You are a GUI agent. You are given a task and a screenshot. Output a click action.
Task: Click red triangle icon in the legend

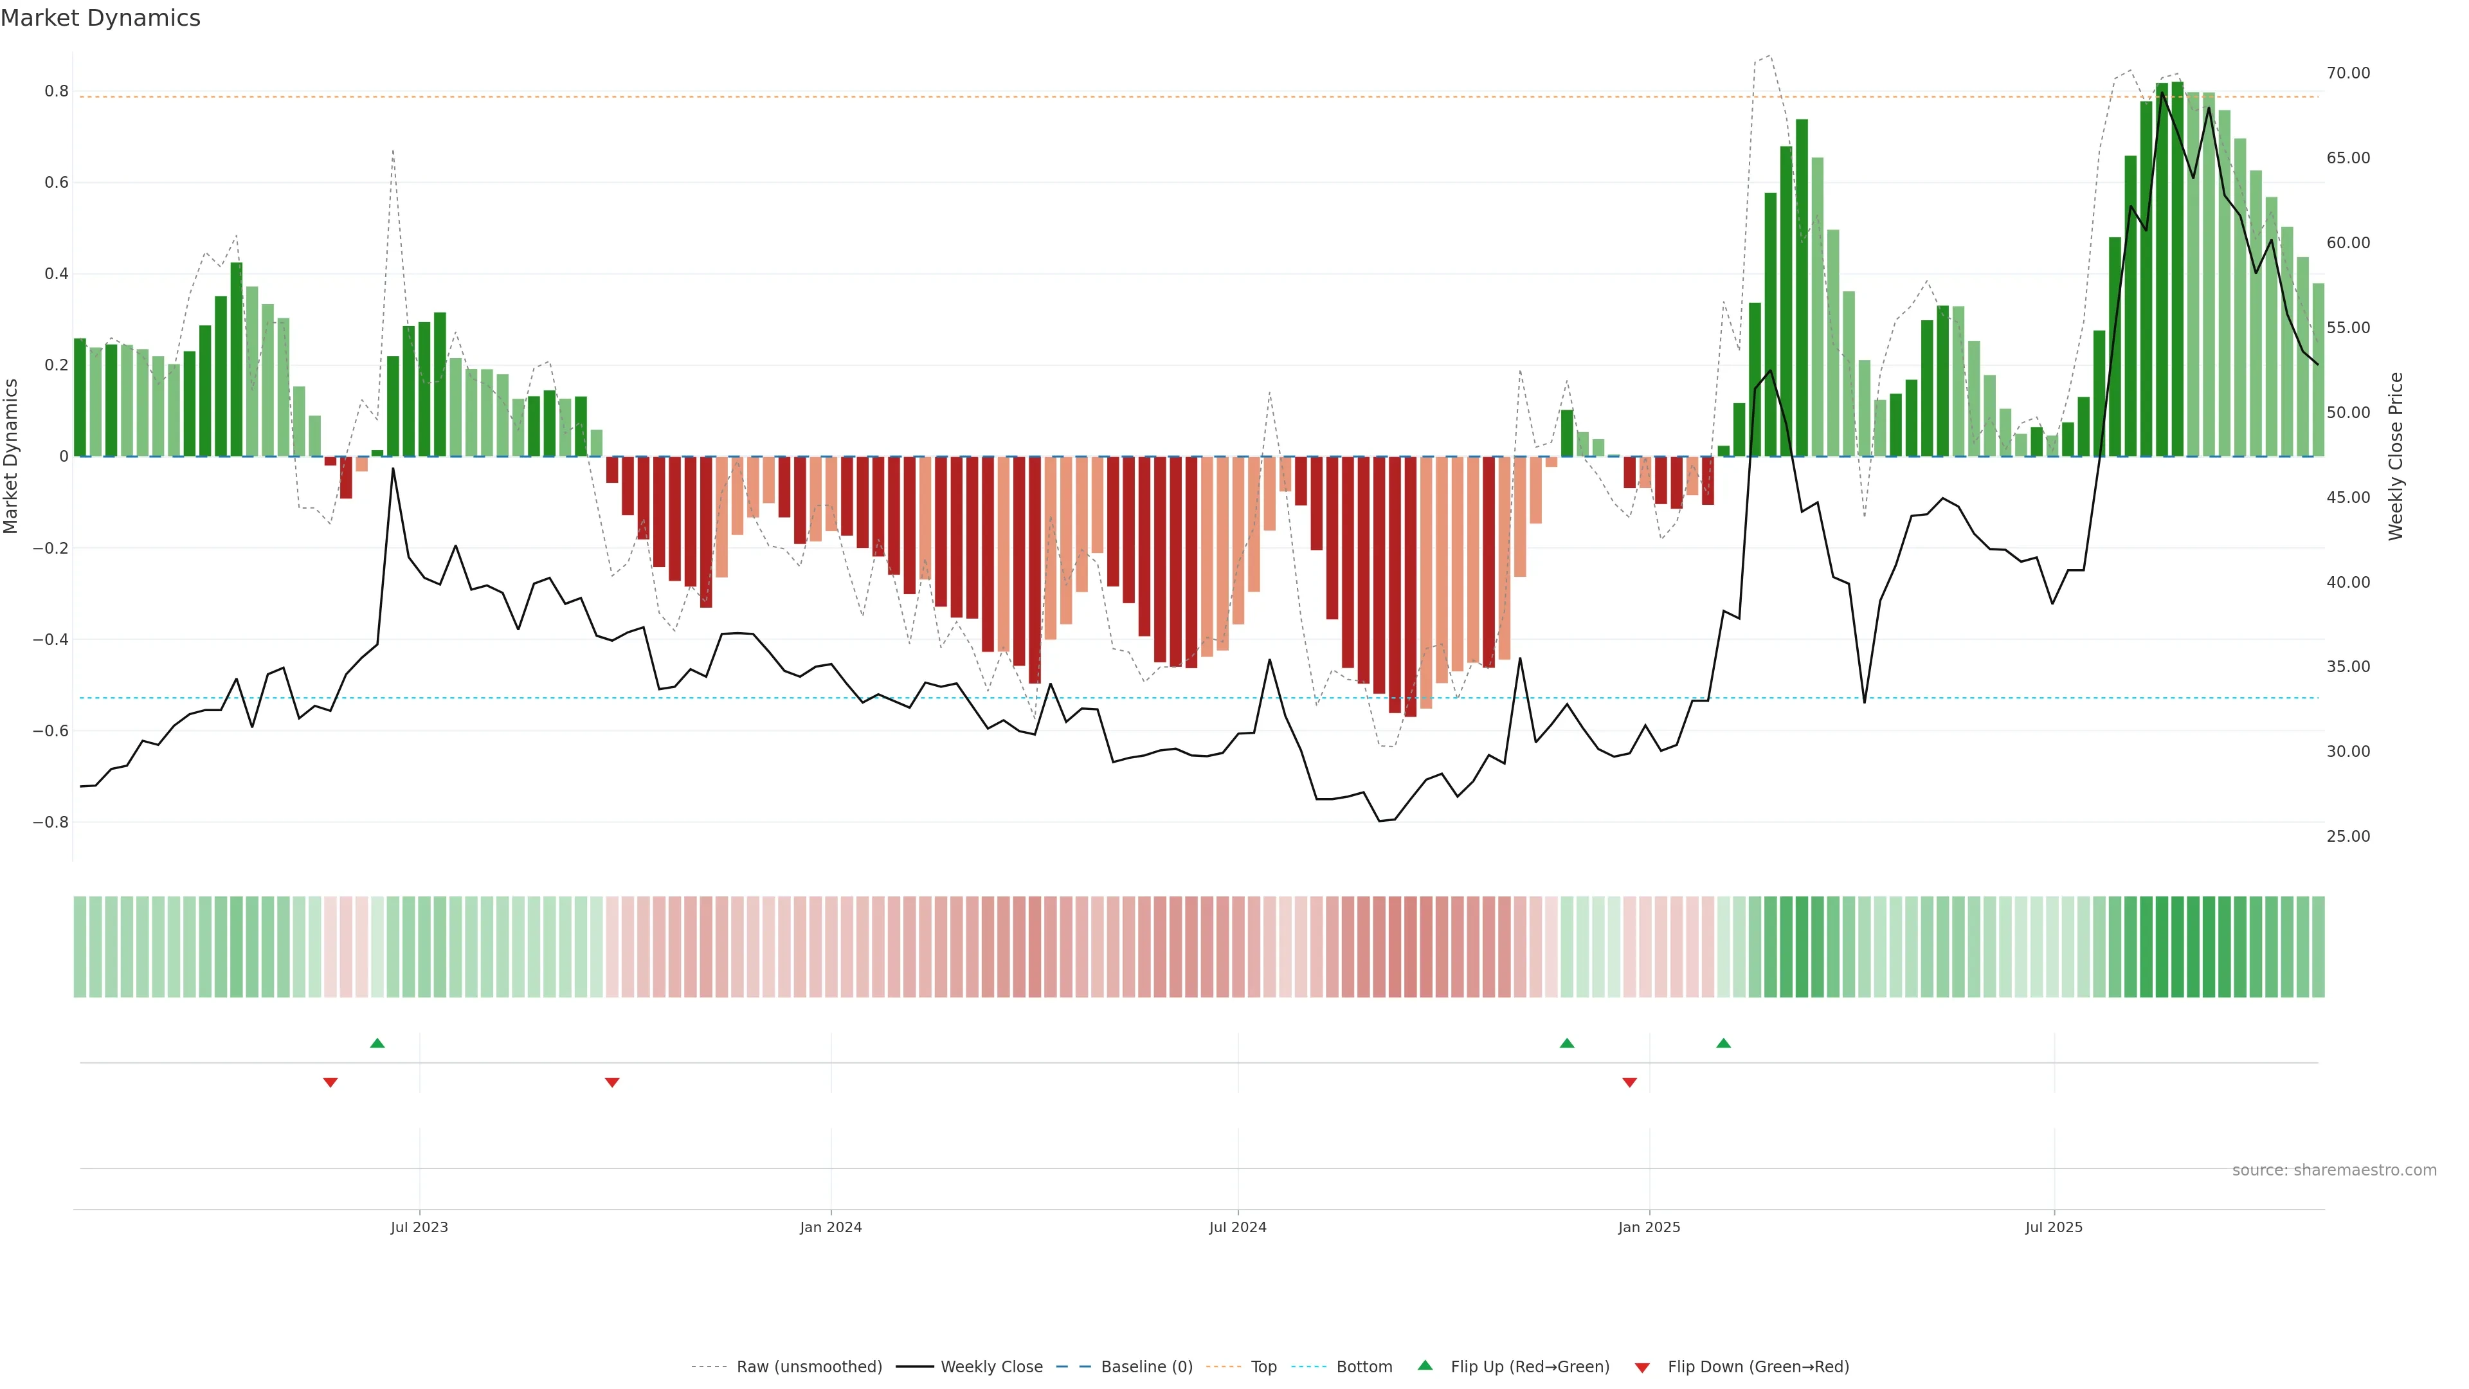pyautogui.click(x=1642, y=1367)
